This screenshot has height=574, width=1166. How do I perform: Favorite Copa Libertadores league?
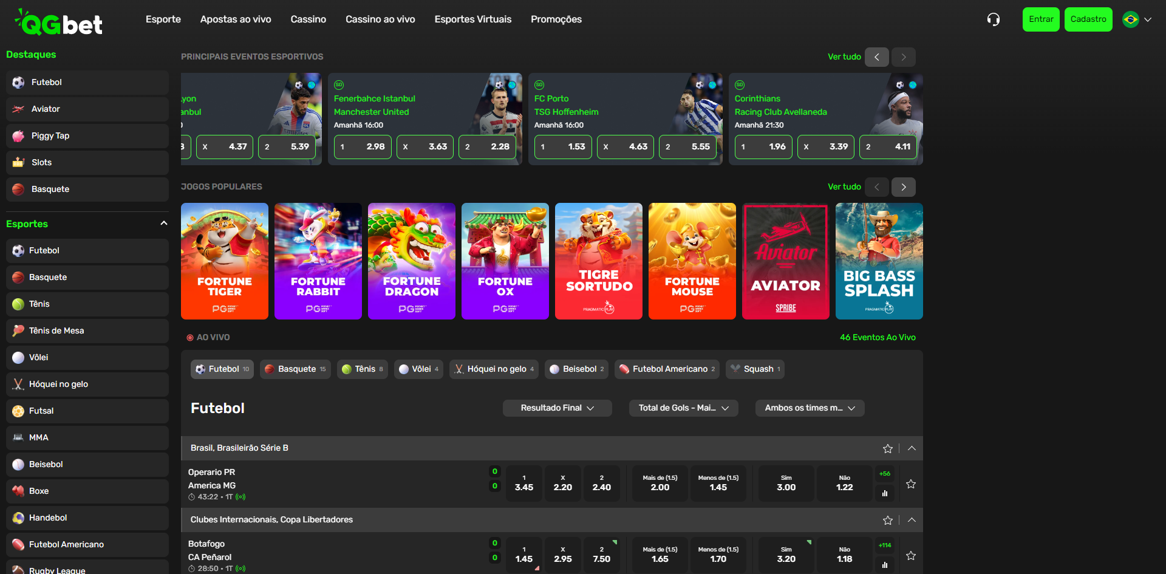pyautogui.click(x=888, y=520)
